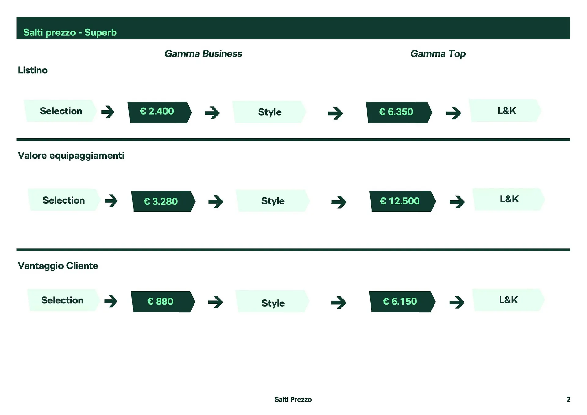Screen dimensions: 587x415
Task: Click the arrow between € 6.150 and L&K
Action: (x=457, y=303)
